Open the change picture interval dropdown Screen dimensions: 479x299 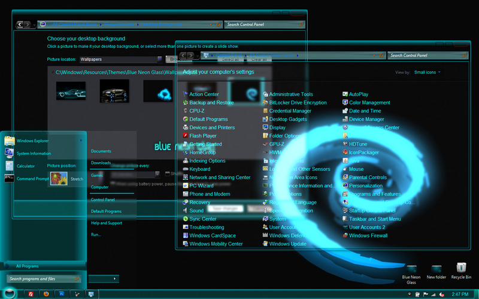click(x=157, y=174)
